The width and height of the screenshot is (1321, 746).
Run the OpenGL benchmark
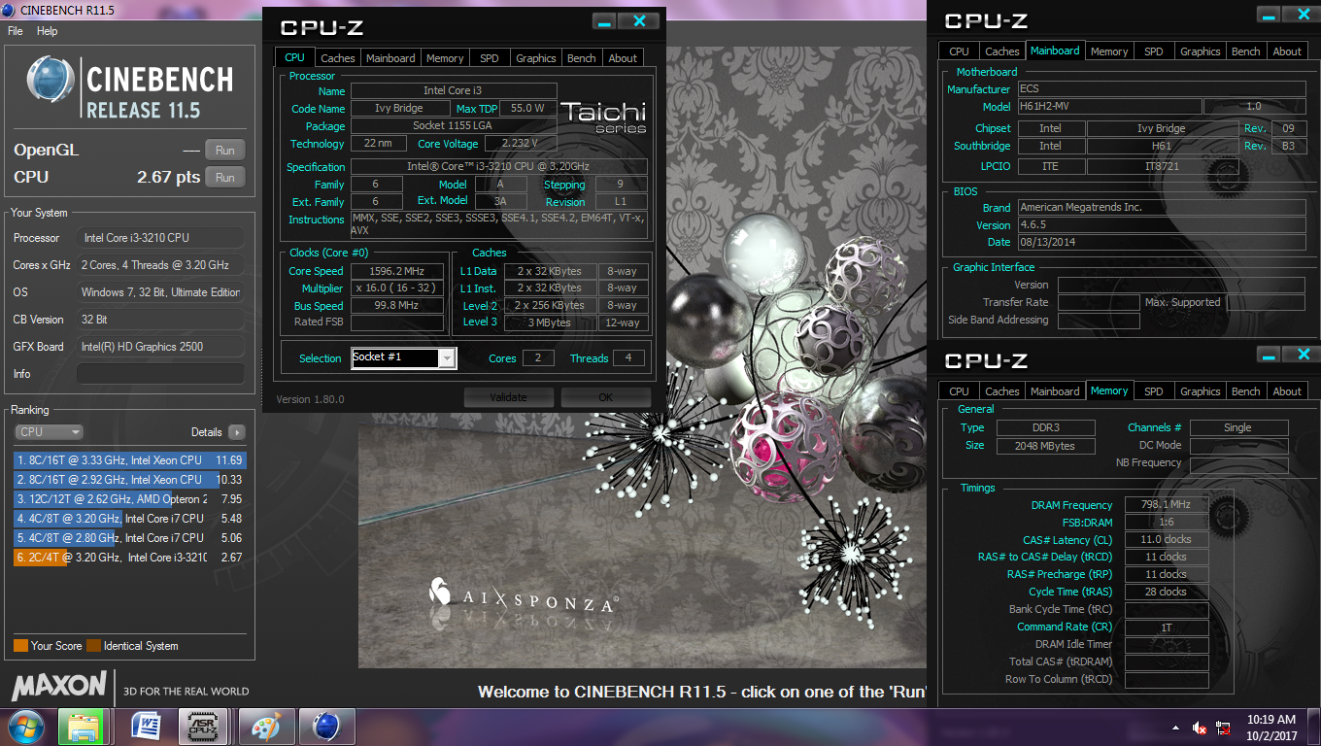(x=224, y=151)
